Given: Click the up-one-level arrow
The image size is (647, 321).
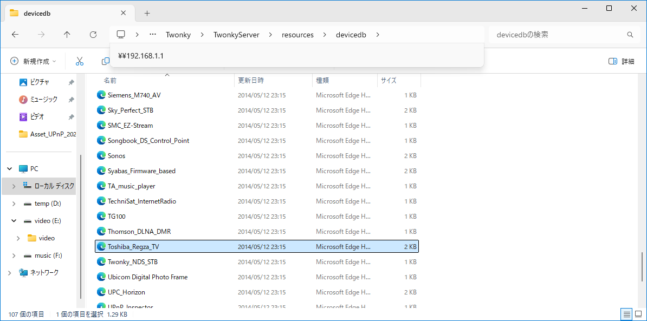Looking at the screenshot, I should tap(67, 35).
